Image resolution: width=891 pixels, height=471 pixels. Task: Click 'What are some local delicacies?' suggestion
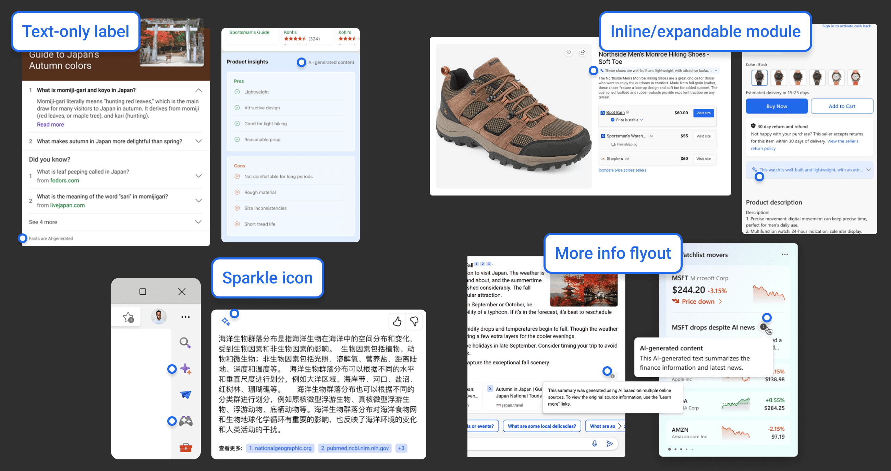[x=541, y=426]
